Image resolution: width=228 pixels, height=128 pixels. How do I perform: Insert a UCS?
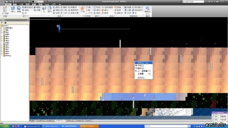coord(89,13)
